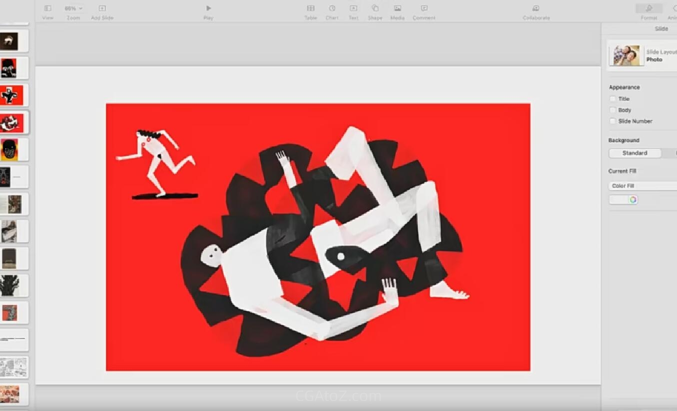Open the View options icon

[48, 8]
